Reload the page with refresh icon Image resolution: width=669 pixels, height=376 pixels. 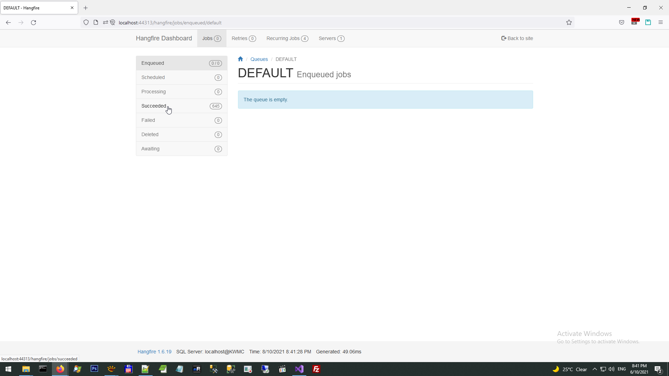click(x=33, y=23)
